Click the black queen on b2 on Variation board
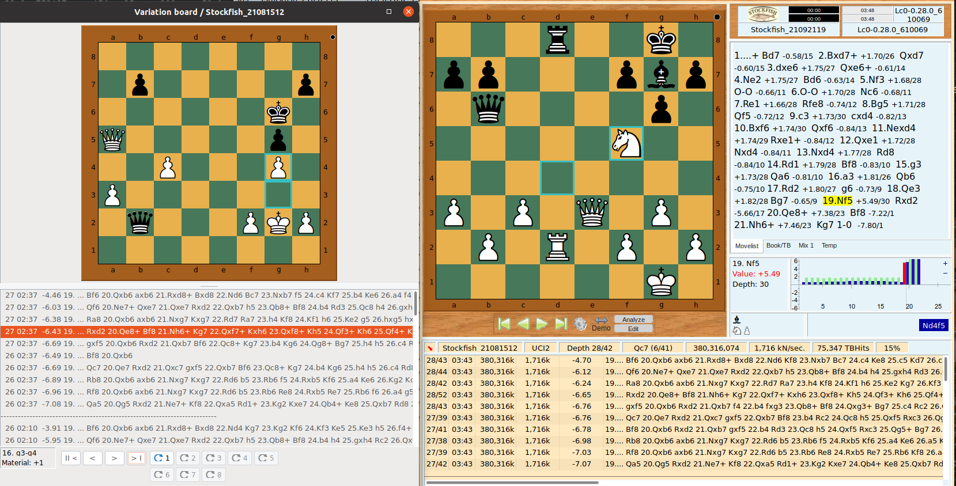The image size is (956, 486). pyautogui.click(x=140, y=222)
